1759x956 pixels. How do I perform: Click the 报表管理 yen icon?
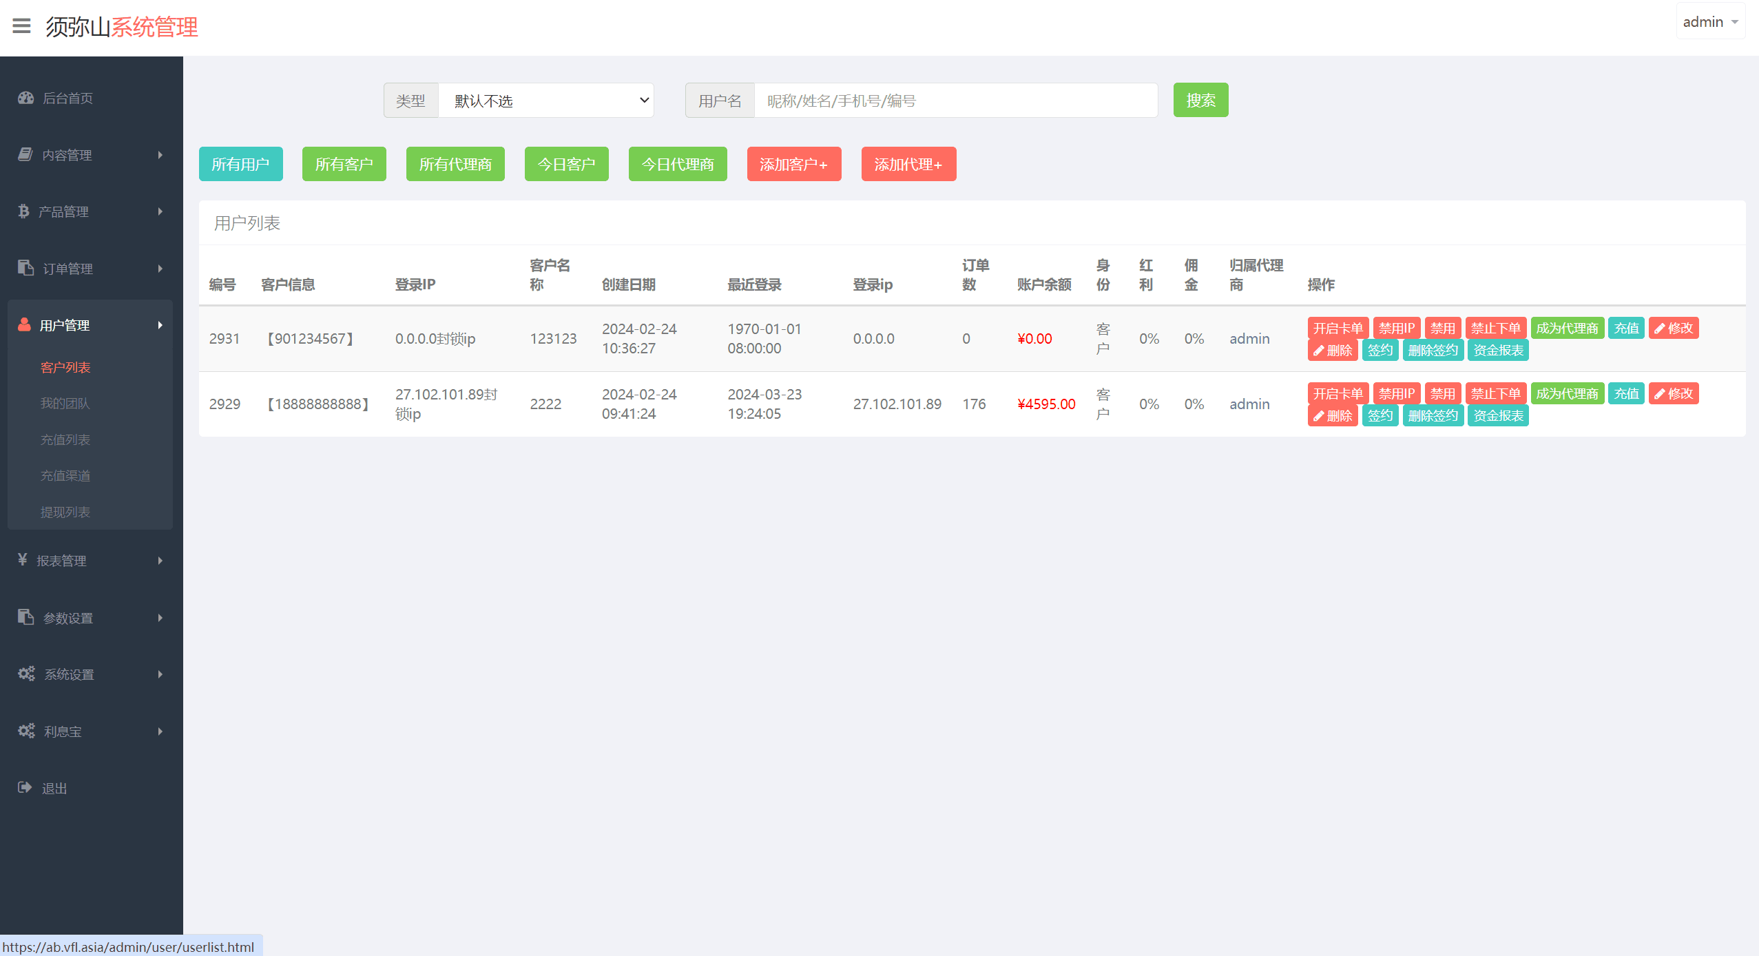coord(23,560)
